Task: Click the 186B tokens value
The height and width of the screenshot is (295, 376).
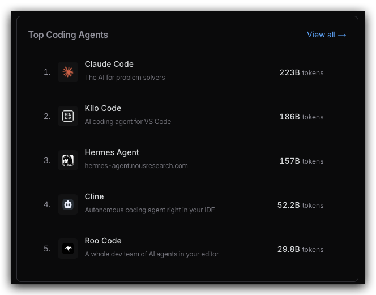Action: tap(301, 117)
